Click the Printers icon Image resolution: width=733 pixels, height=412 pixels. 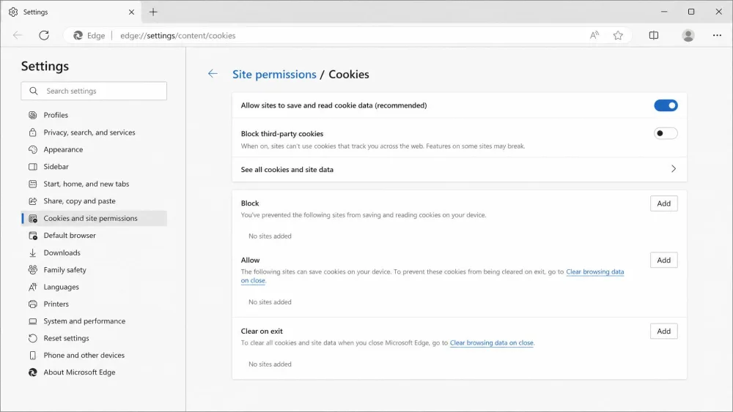pos(33,304)
